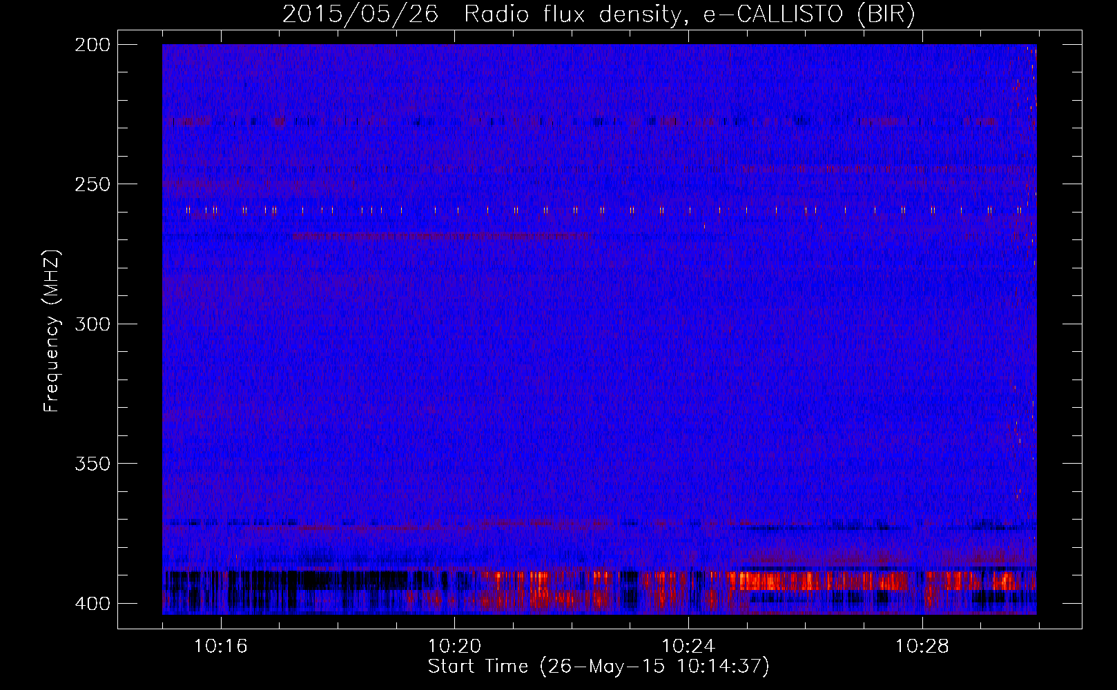This screenshot has width=1117, height=690.
Task: Click the 'Frequency (MHZ)' y-axis title
Action: coord(52,331)
